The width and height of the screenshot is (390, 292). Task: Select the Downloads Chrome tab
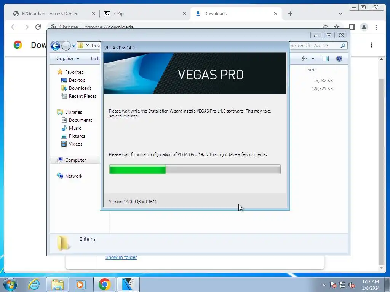[x=236, y=14]
